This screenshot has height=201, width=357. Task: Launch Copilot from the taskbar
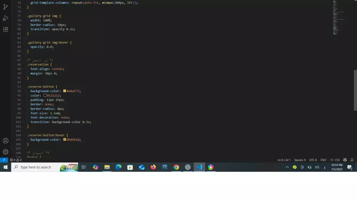[95, 167]
